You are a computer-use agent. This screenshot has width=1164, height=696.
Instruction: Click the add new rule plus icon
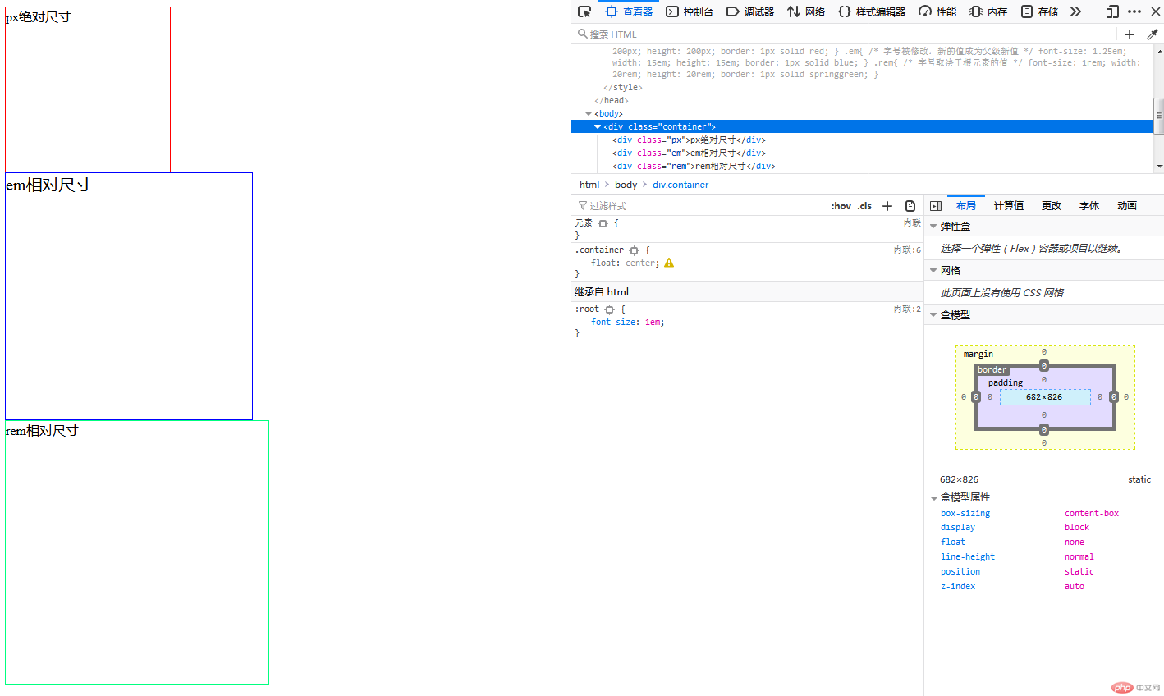[887, 206]
